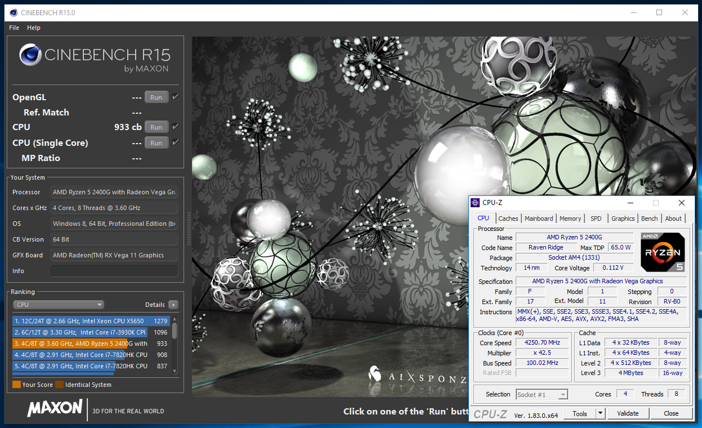Click the Cores x GHz field
Image resolution: width=702 pixels, height=428 pixels.
pyautogui.click(x=114, y=208)
